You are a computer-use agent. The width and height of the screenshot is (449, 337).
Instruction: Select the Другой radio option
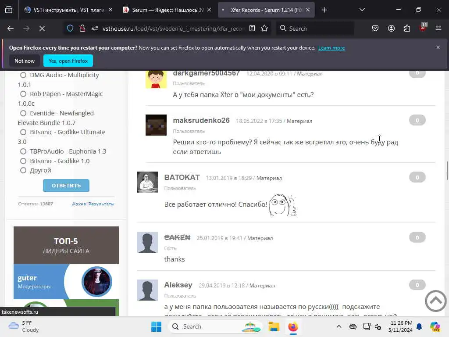coord(23,170)
